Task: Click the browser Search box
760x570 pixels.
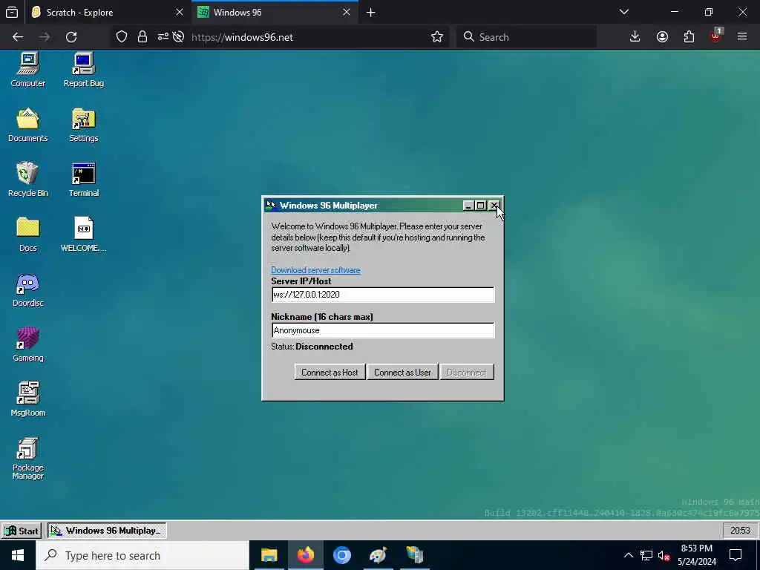Action: pyautogui.click(x=526, y=37)
